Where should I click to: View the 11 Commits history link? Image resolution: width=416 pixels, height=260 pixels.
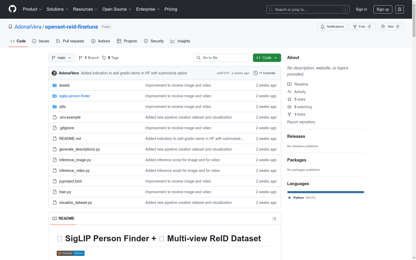(x=264, y=73)
